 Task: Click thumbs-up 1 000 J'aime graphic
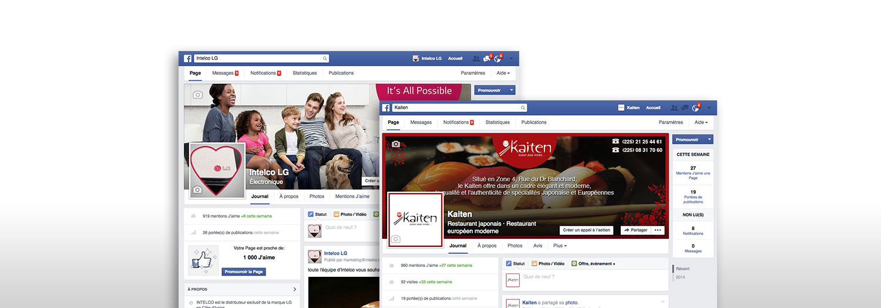point(203,261)
